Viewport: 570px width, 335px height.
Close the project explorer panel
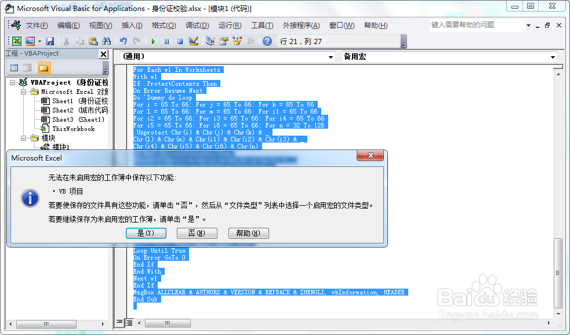[x=104, y=54]
